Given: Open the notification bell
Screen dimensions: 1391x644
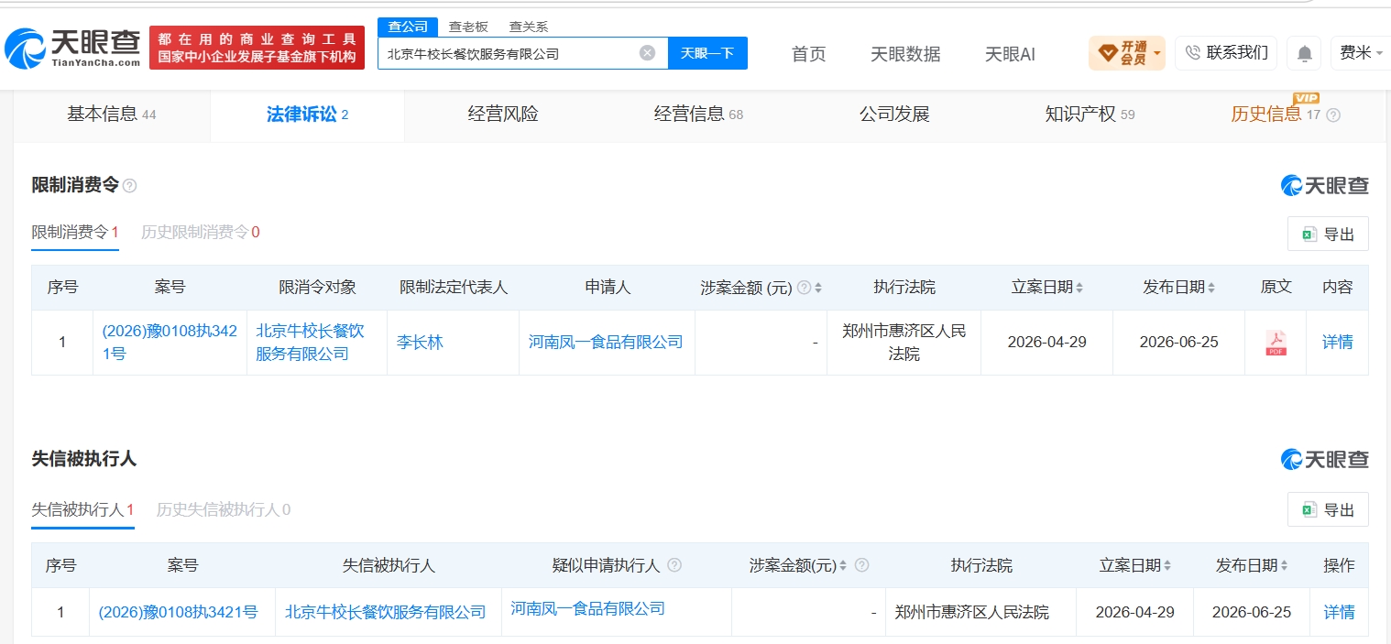Looking at the screenshot, I should pyautogui.click(x=1304, y=53).
